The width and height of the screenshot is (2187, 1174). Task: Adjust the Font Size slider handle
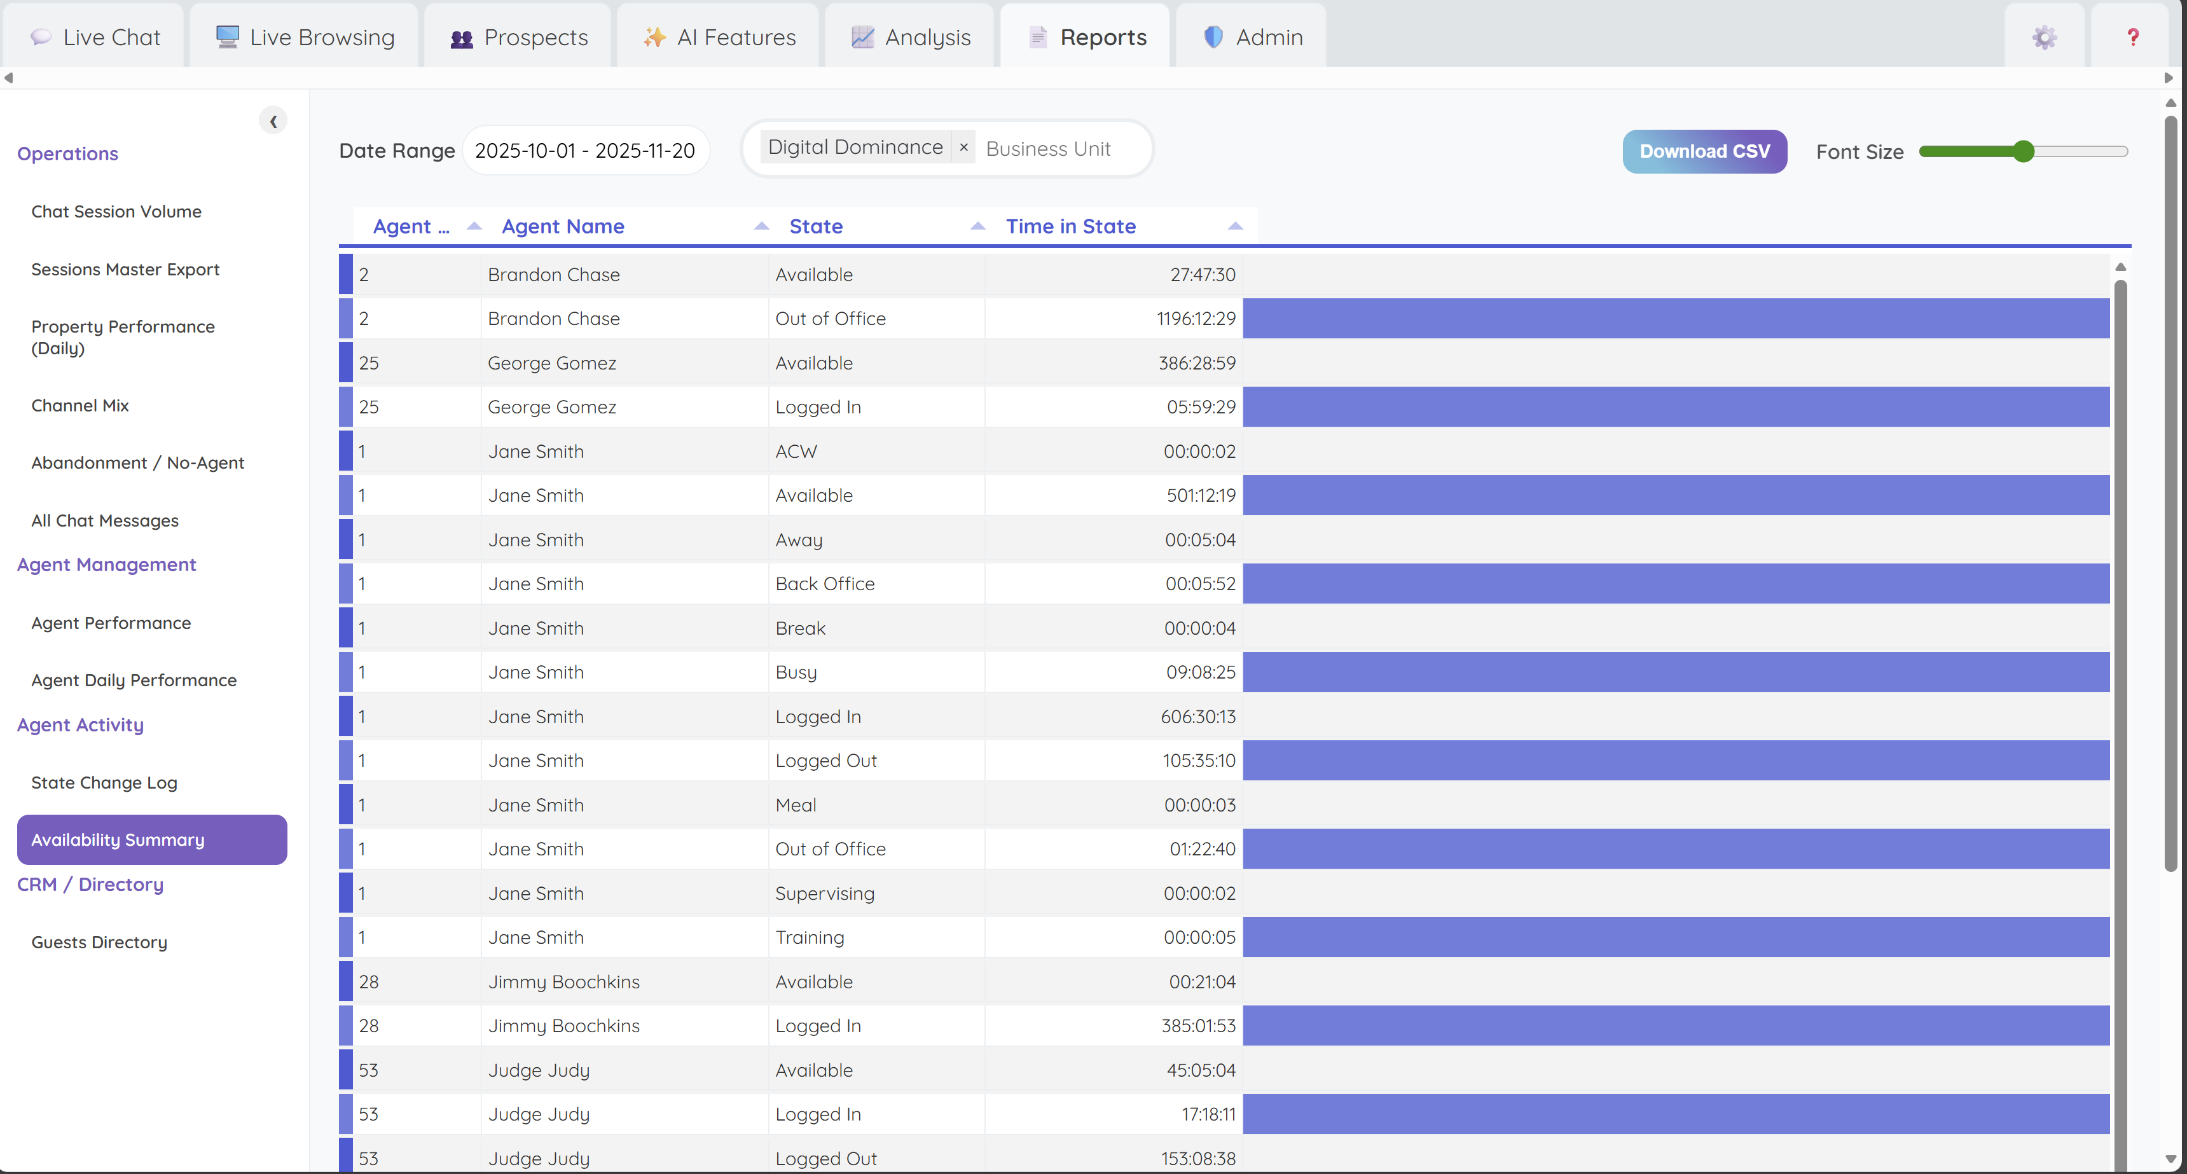tap(2023, 152)
